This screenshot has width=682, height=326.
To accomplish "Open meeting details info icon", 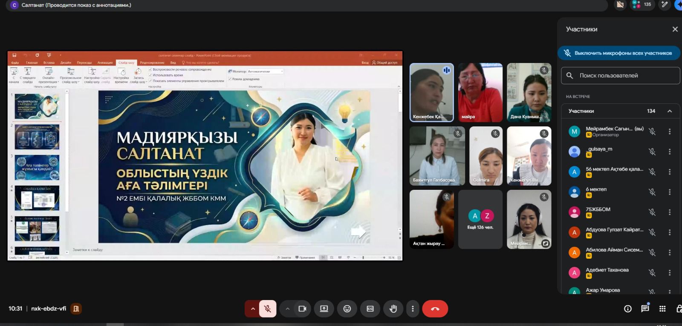I will click(x=627, y=309).
